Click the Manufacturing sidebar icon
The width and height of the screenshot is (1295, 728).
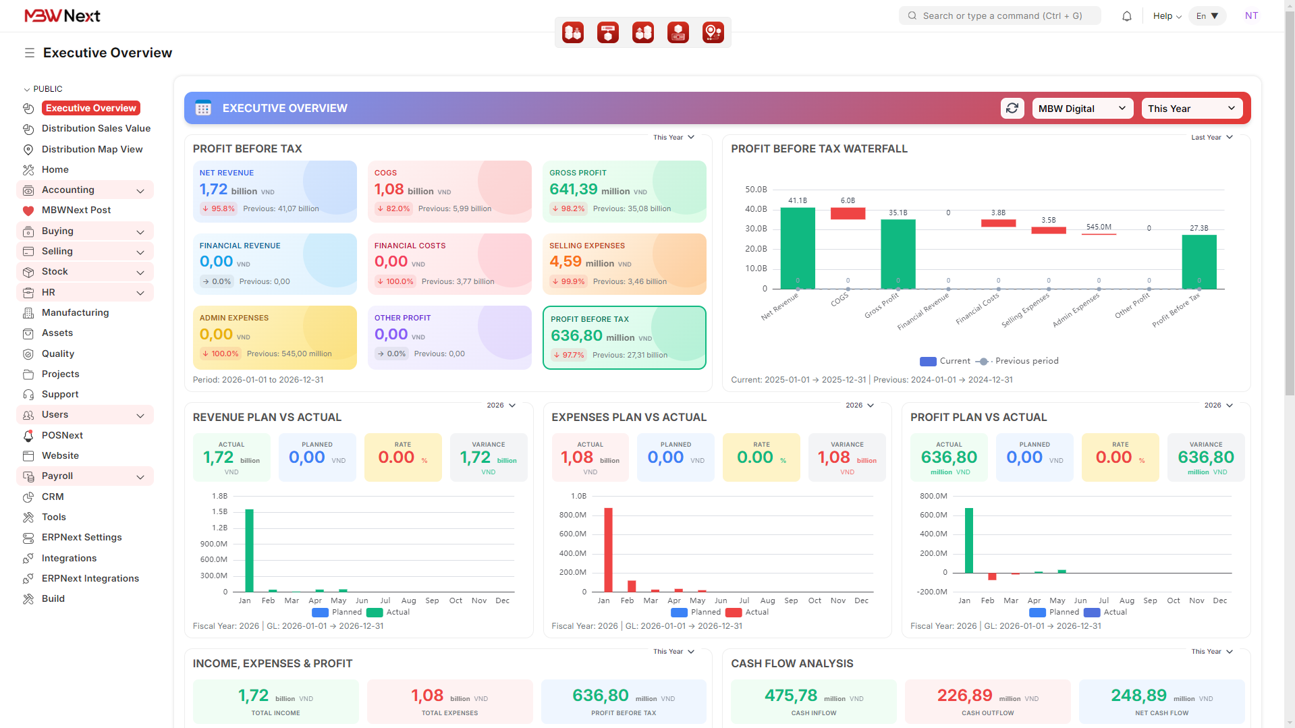click(x=28, y=313)
